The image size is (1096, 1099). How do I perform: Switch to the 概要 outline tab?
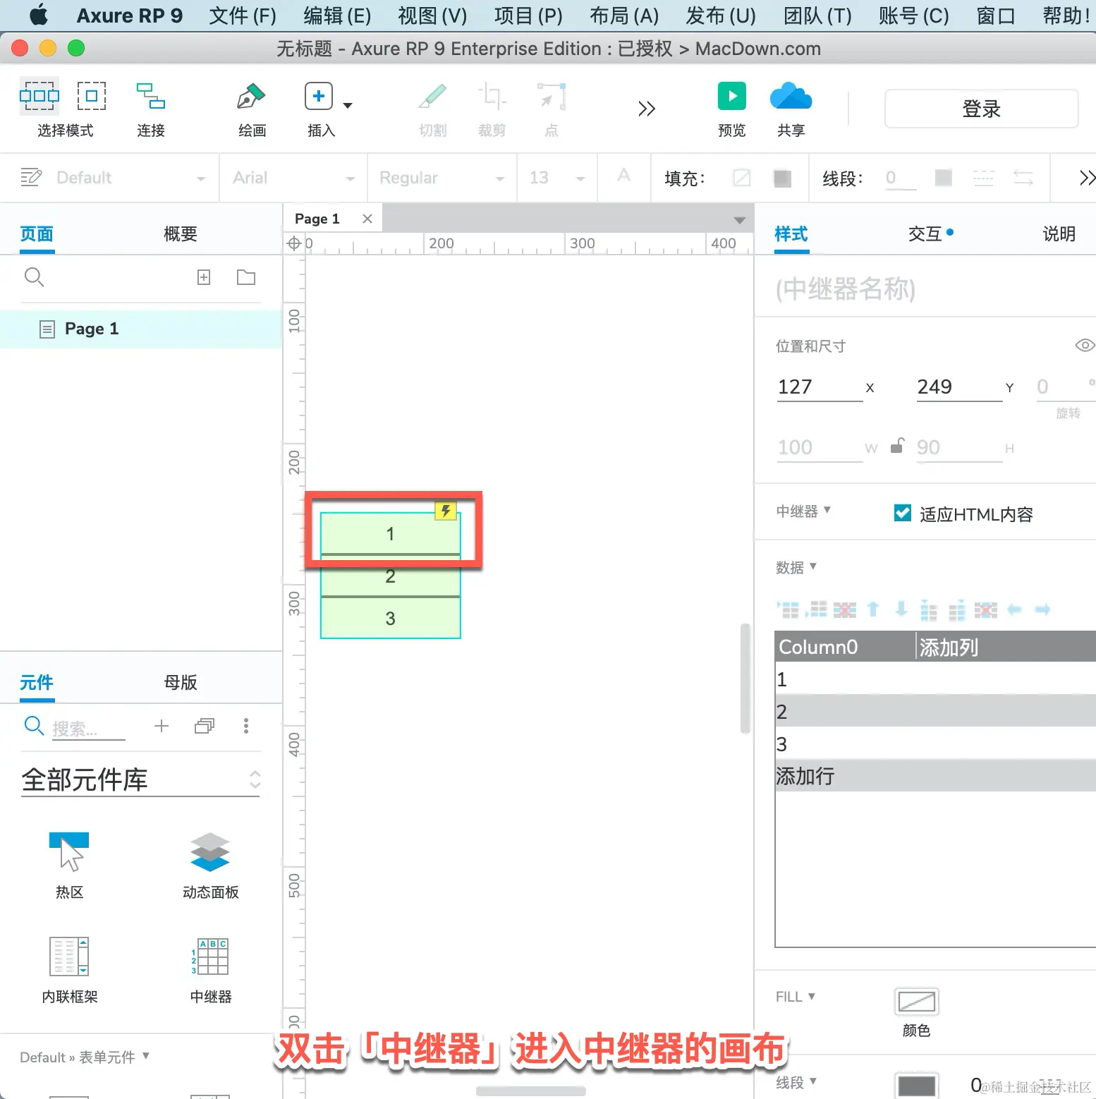(181, 234)
